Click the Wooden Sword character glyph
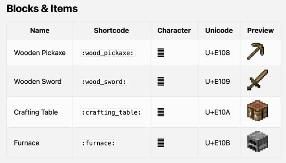Screen dimensions: 286x163 pyautogui.click(x=160, y=82)
